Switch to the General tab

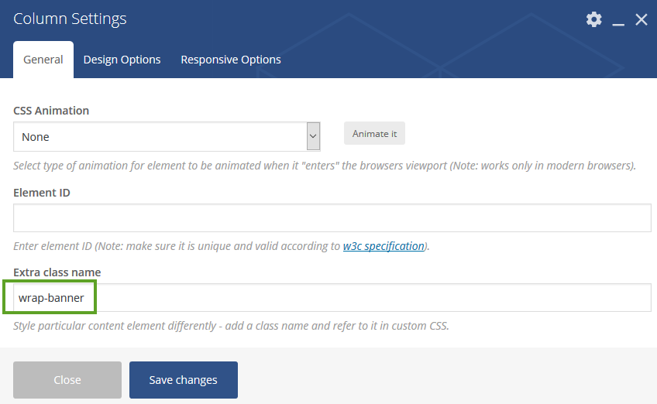43,60
